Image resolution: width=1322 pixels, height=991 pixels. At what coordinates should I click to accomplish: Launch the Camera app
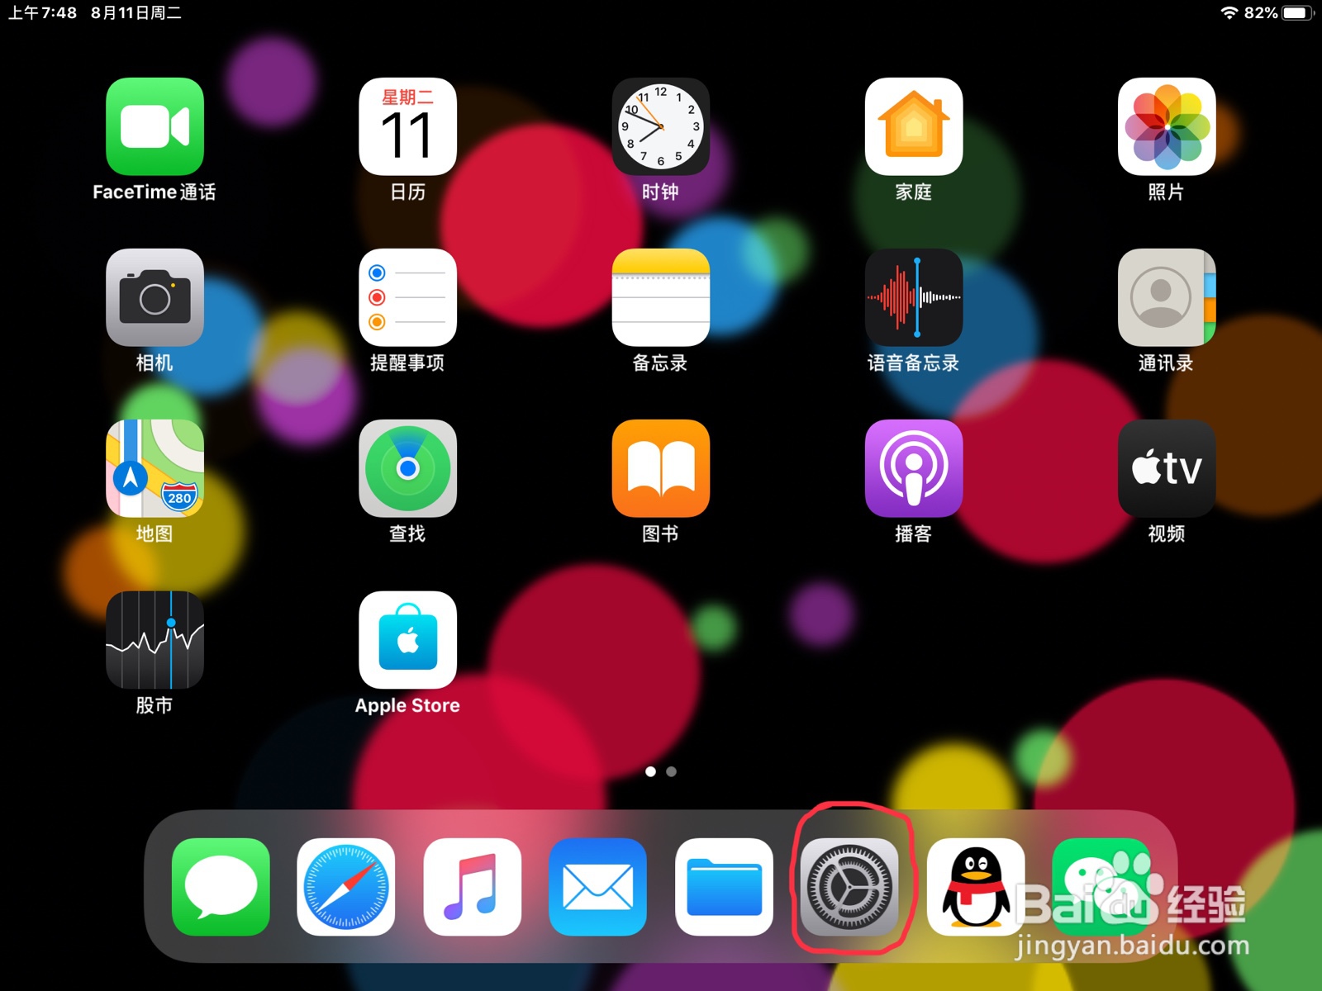tap(155, 297)
